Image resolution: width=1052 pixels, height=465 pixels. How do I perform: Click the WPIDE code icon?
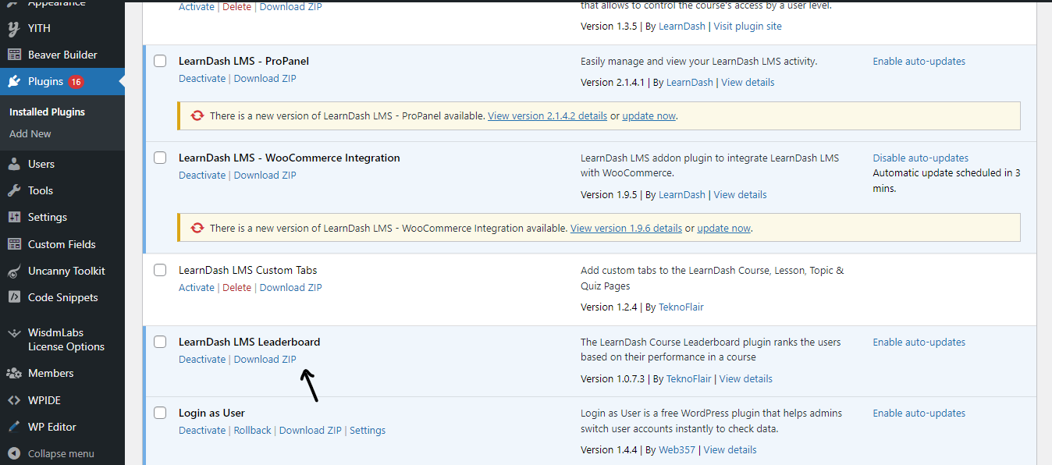14,400
